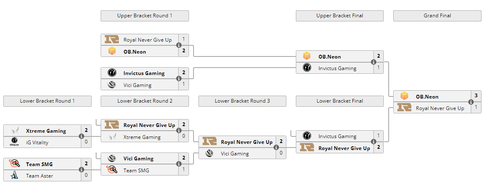Show info for Xtreme Gaming vs iG Vitality
This screenshot has width=484, height=183.
(x=81, y=136)
